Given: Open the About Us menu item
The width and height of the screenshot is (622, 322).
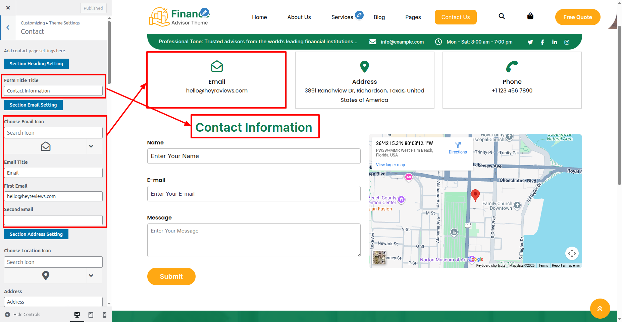Looking at the screenshot, I should tap(299, 17).
